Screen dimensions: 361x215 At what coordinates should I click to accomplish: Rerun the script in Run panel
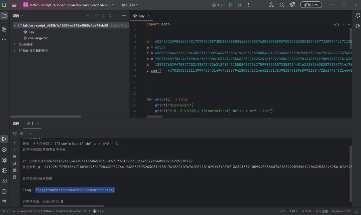click(x=15, y=133)
